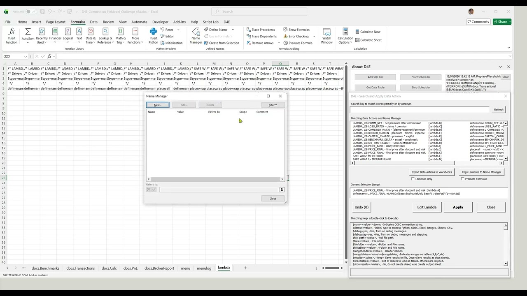Open Python Initialization settings
This screenshot has height=296, width=527.
click(171, 43)
